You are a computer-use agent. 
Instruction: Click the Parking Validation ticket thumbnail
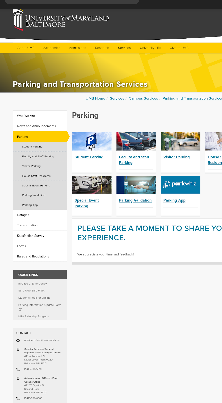click(x=136, y=185)
